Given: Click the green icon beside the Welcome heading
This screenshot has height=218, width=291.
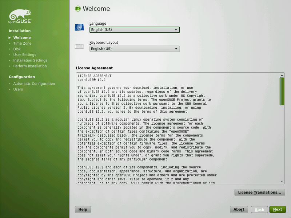Looking at the screenshot, I should click(x=78, y=8).
